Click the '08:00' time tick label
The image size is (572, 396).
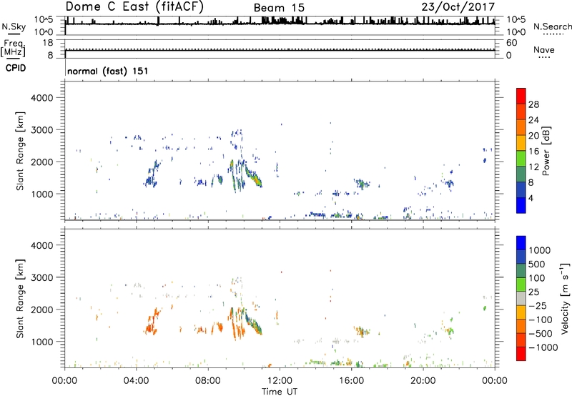click(x=208, y=381)
